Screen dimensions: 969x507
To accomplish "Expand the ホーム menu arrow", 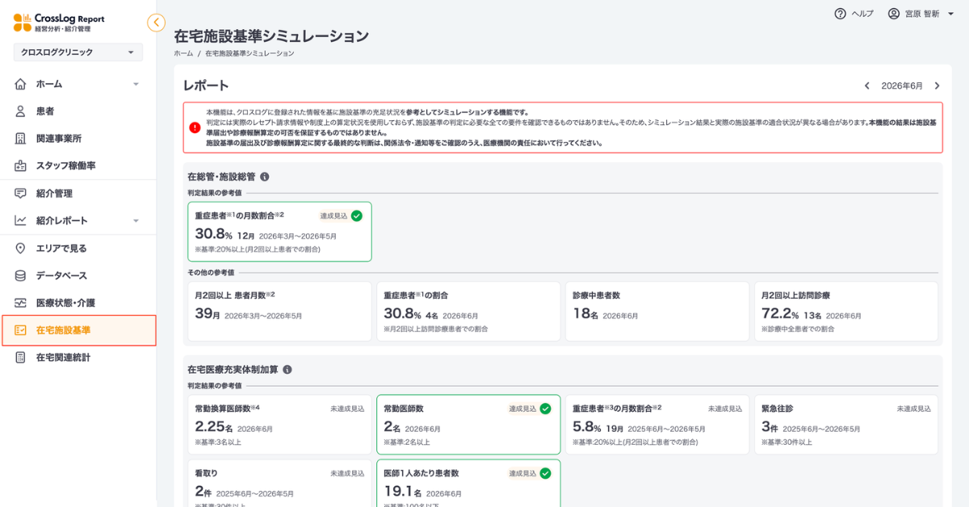I will pos(136,84).
